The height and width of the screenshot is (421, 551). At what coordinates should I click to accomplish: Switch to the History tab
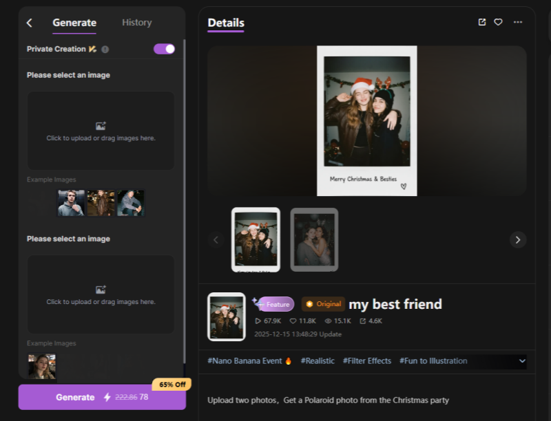point(136,23)
